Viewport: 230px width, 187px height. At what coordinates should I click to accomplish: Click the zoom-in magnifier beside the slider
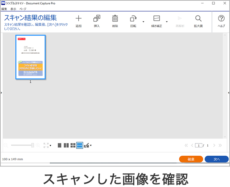pos(38,145)
